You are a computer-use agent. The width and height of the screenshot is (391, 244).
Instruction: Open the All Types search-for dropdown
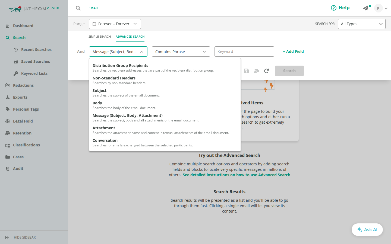(362, 24)
